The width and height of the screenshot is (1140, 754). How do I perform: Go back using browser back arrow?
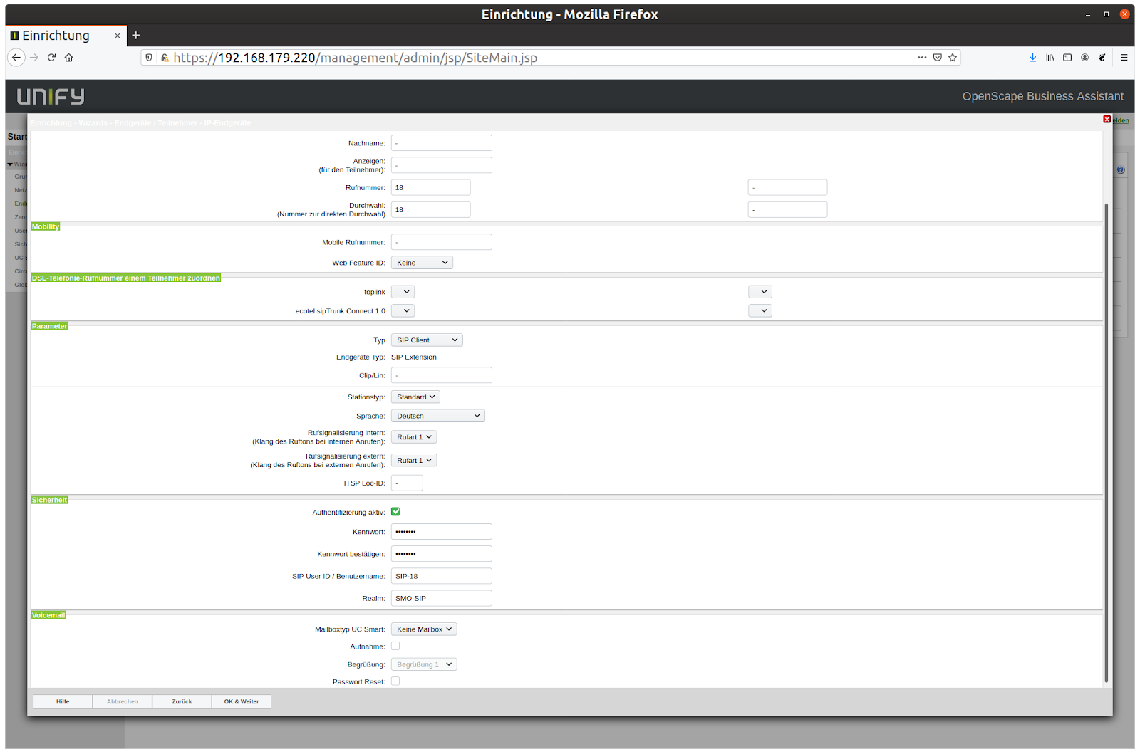click(x=16, y=58)
